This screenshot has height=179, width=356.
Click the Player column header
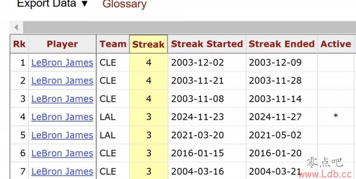click(x=62, y=44)
